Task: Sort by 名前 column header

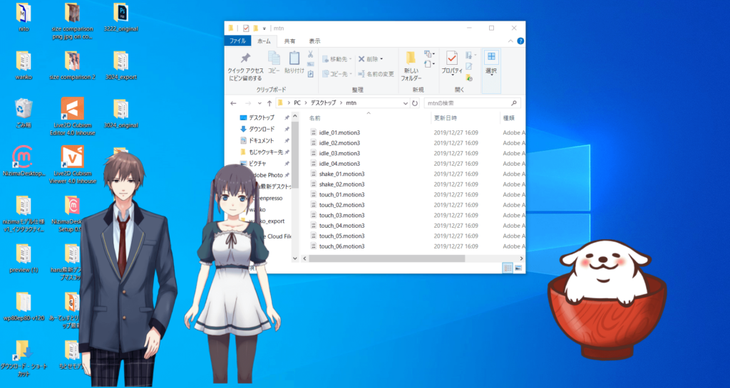Action: coord(314,118)
